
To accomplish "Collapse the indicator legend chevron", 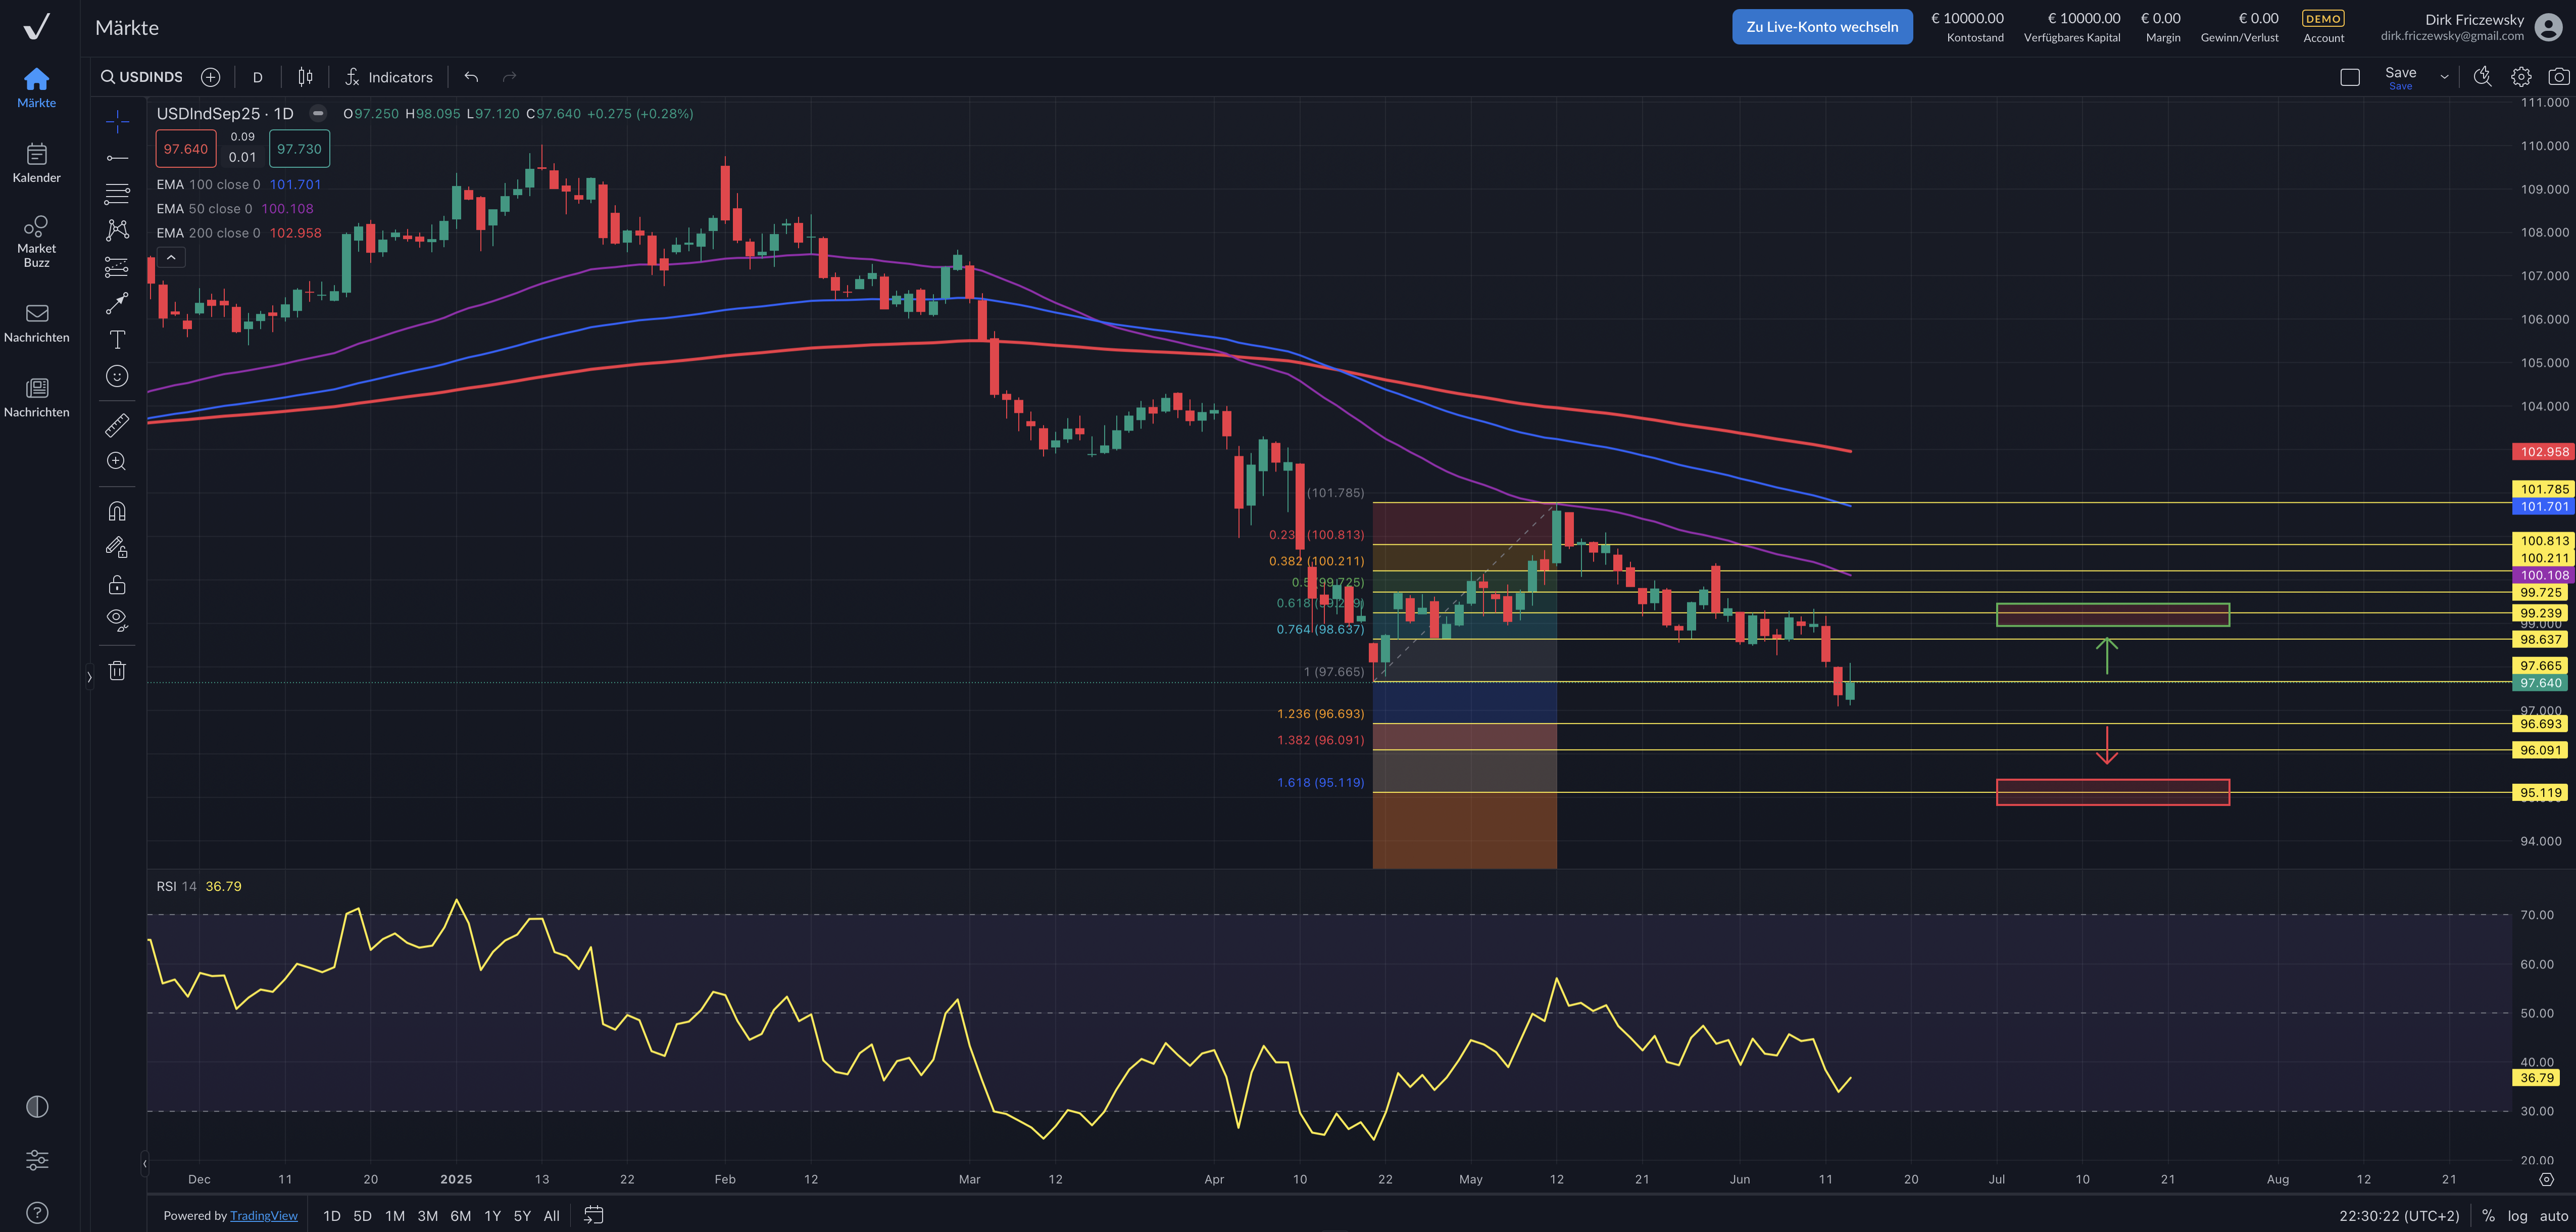I will pyautogui.click(x=171, y=257).
